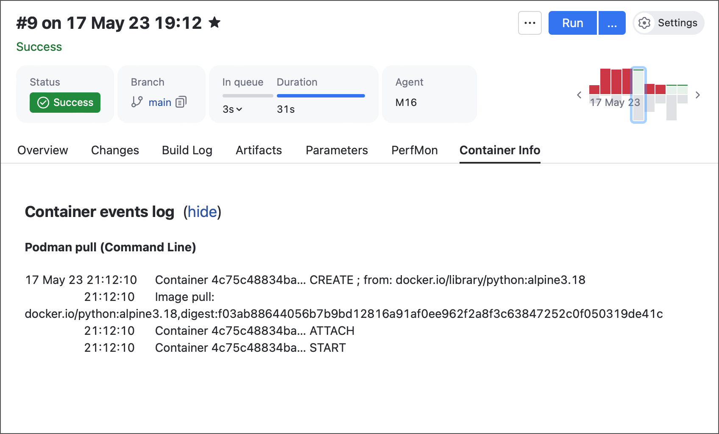Open the ellipsis actions menu near Run
The height and width of the screenshot is (434, 719).
(529, 23)
